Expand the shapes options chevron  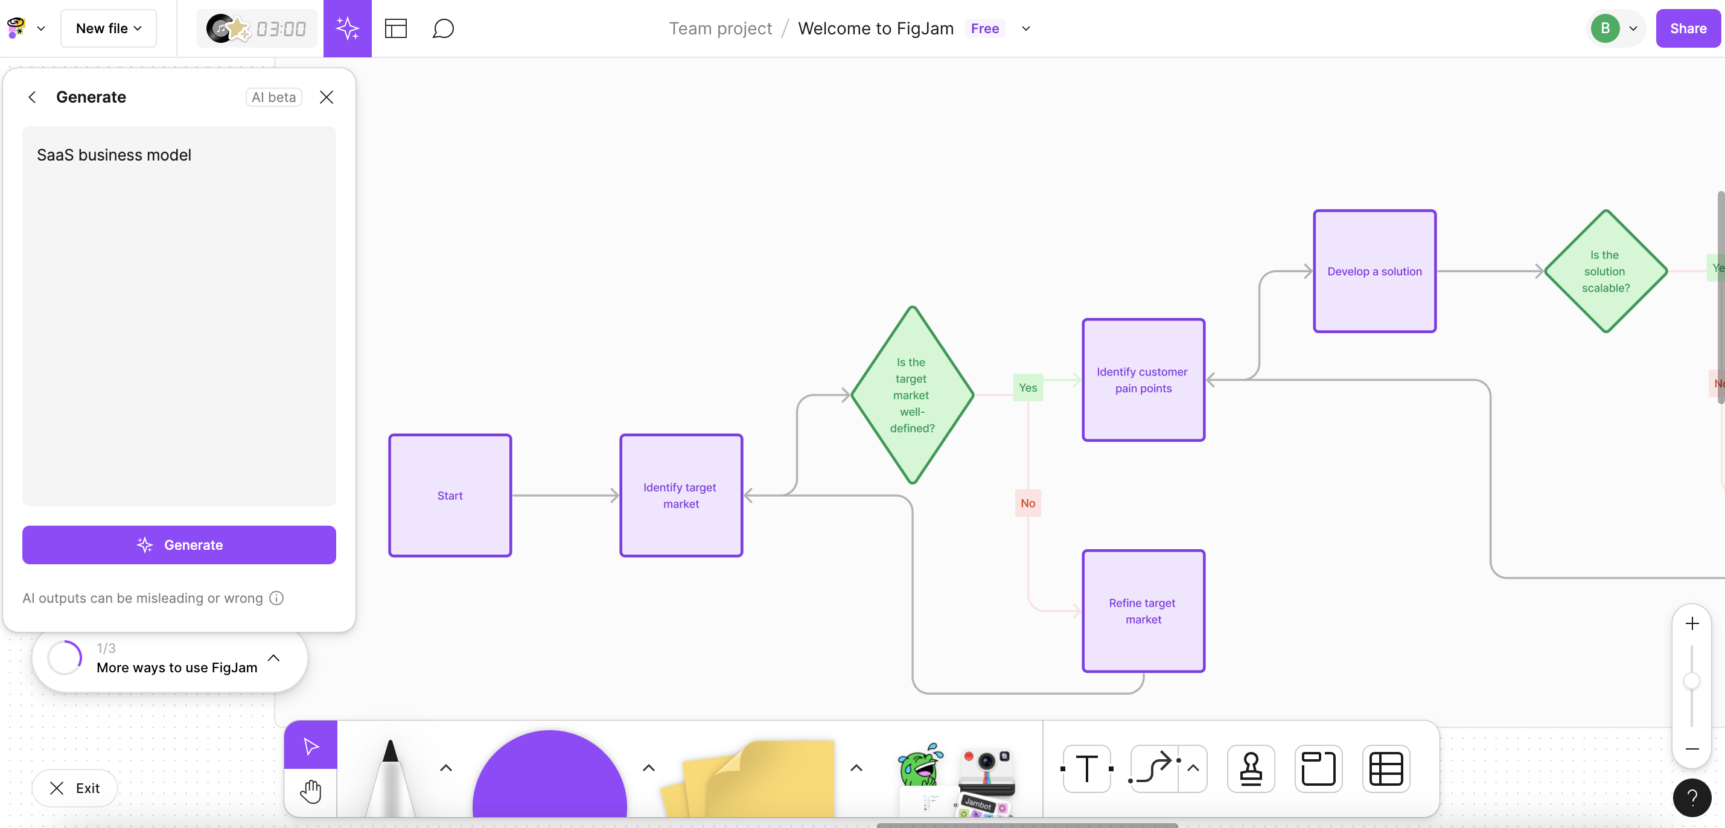click(x=648, y=768)
